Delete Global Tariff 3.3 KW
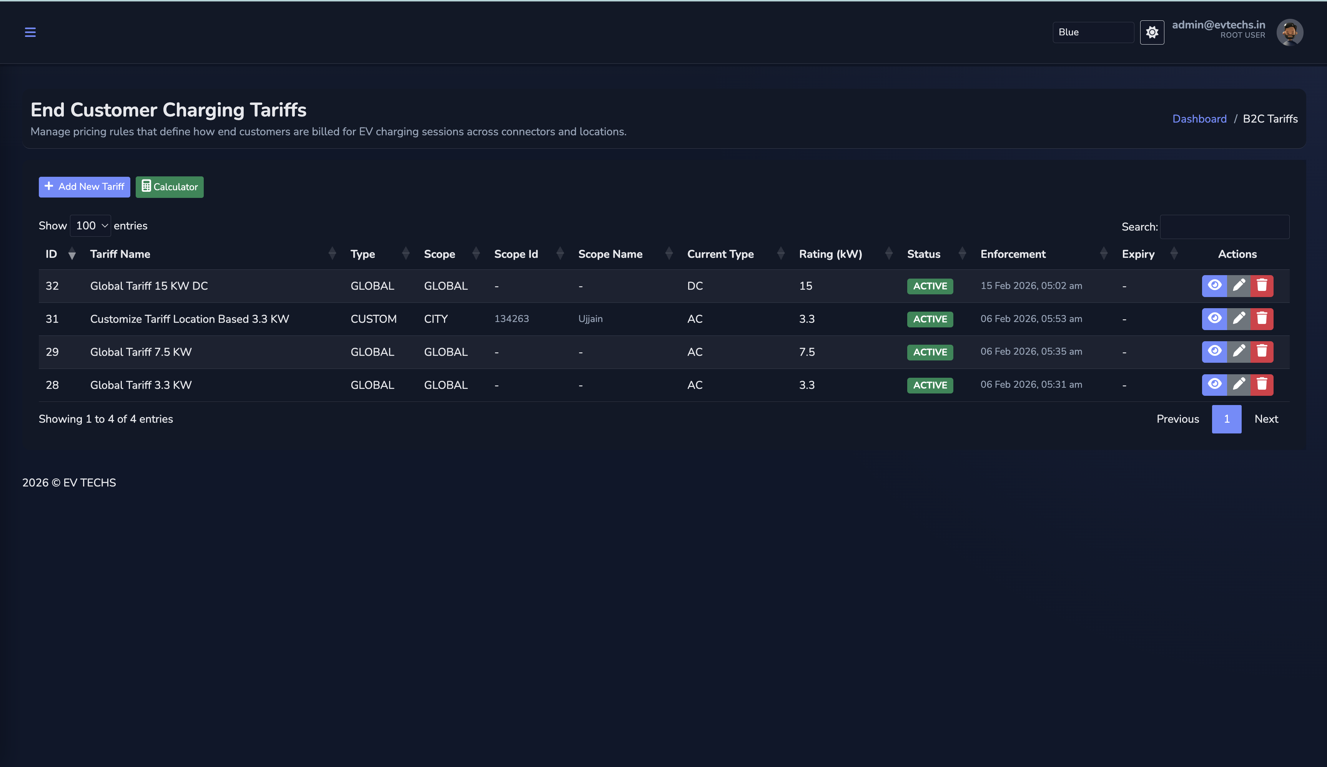Screen dimensions: 1327x767 click(x=1262, y=384)
